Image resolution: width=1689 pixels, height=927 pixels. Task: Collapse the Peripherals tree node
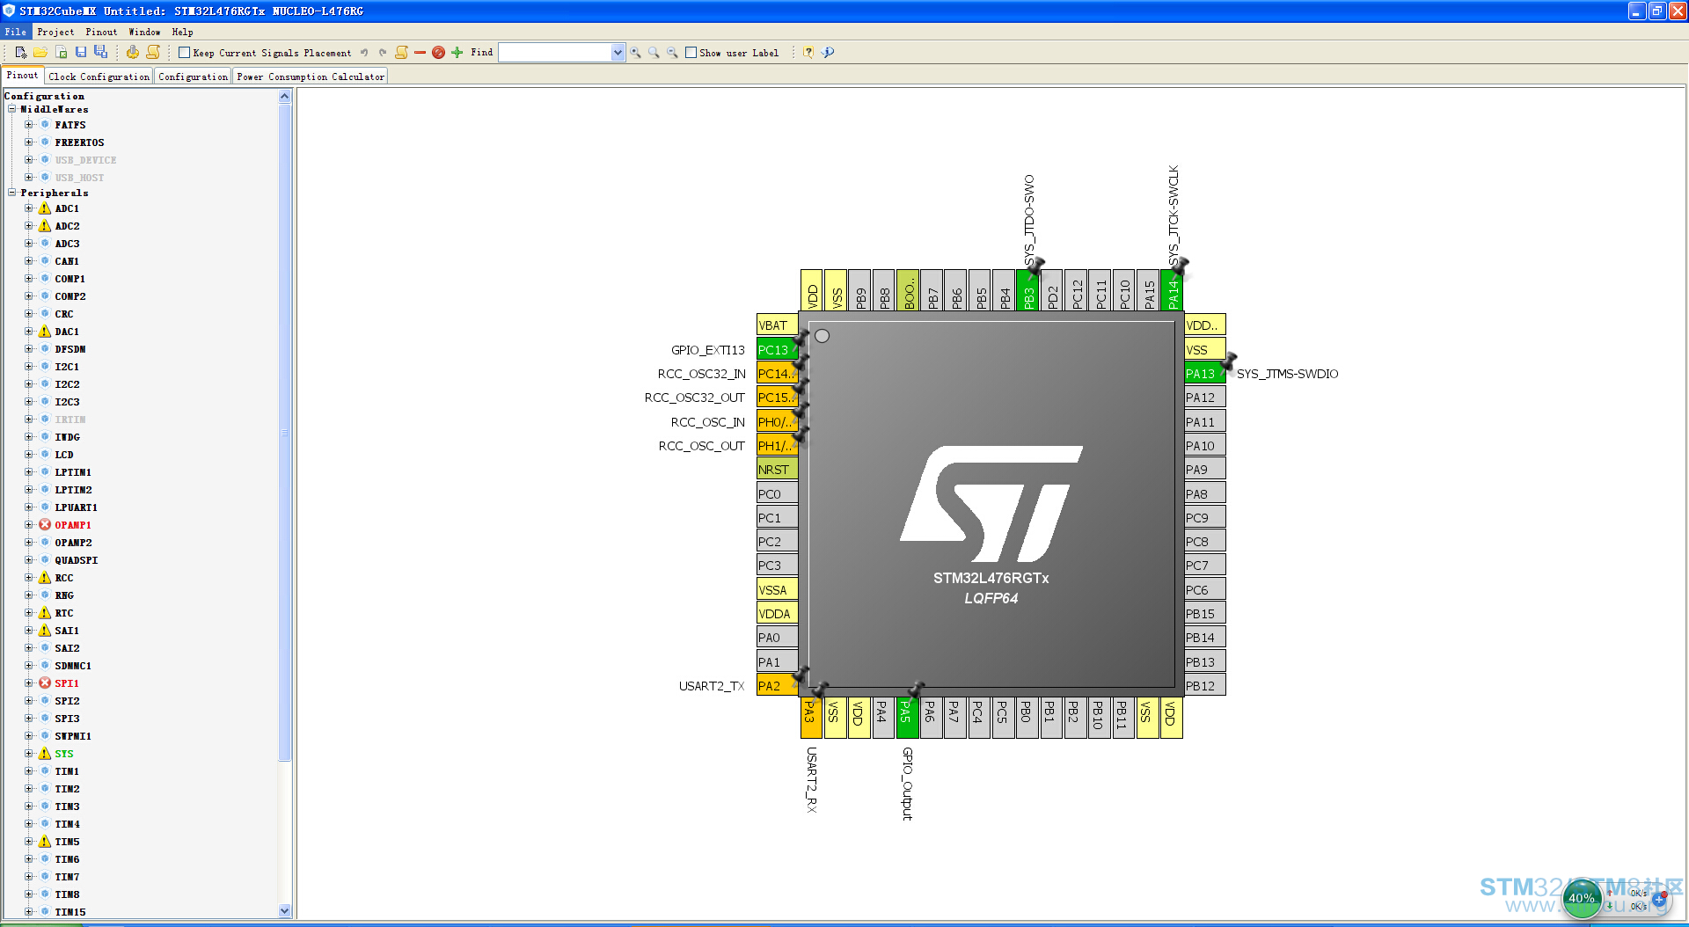(12, 193)
